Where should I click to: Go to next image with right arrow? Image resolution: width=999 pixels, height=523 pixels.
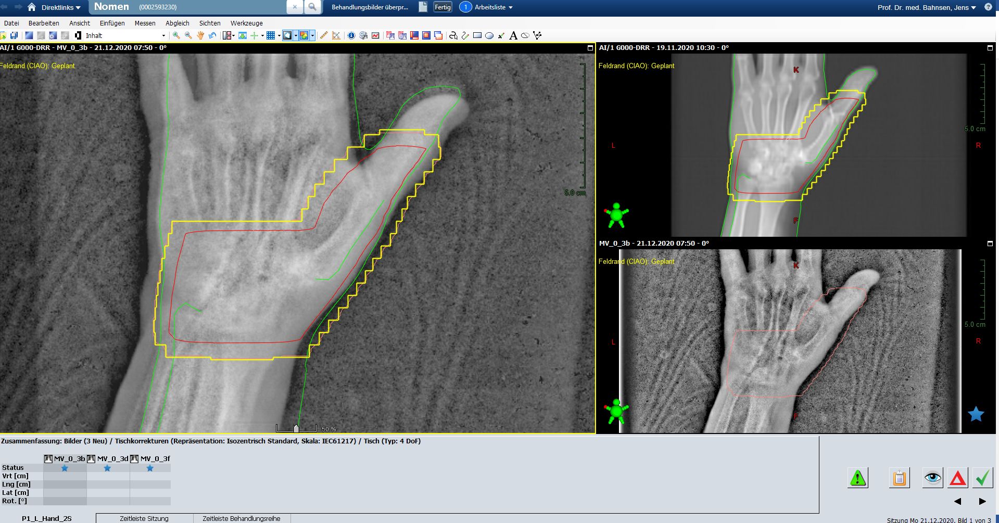click(x=982, y=501)
